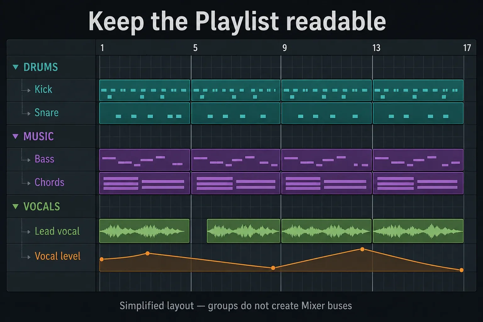
Task: Select the Chords track label
Action: click(x=49, y=182)
